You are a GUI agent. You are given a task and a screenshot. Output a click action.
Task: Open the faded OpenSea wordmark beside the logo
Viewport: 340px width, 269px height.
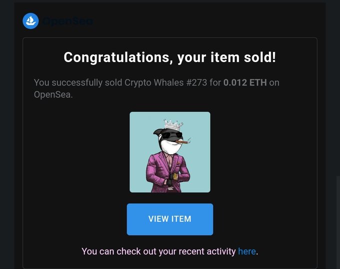[x=68, y=21]
